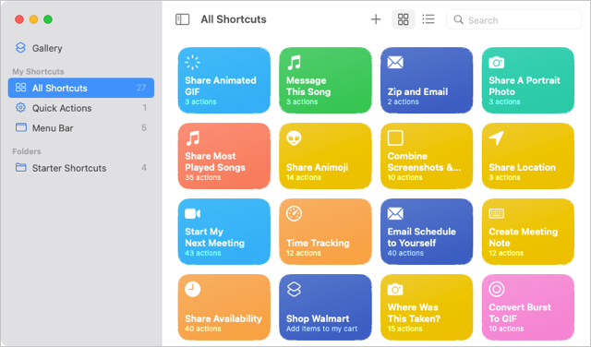The height and width of the screenshot is (347, 591).
Task: Select Menu Bar in the sidebar
Action: tap(80, 128)
